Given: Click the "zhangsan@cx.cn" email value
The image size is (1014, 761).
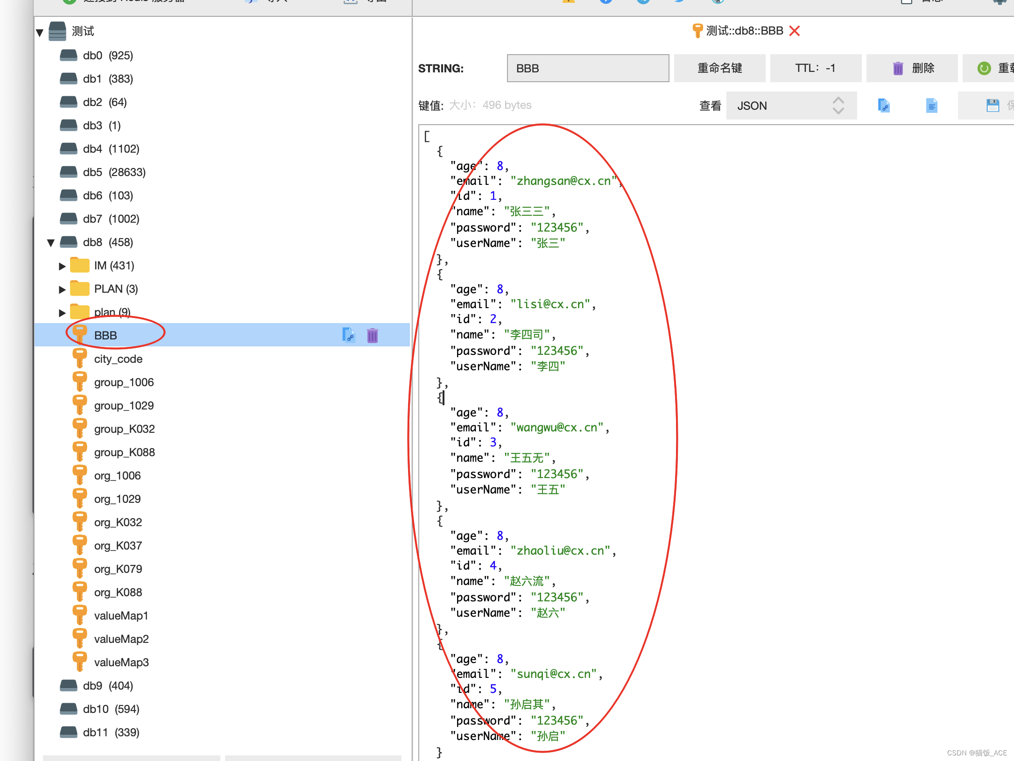Looking at the screenshot, I should click(564, 181).
